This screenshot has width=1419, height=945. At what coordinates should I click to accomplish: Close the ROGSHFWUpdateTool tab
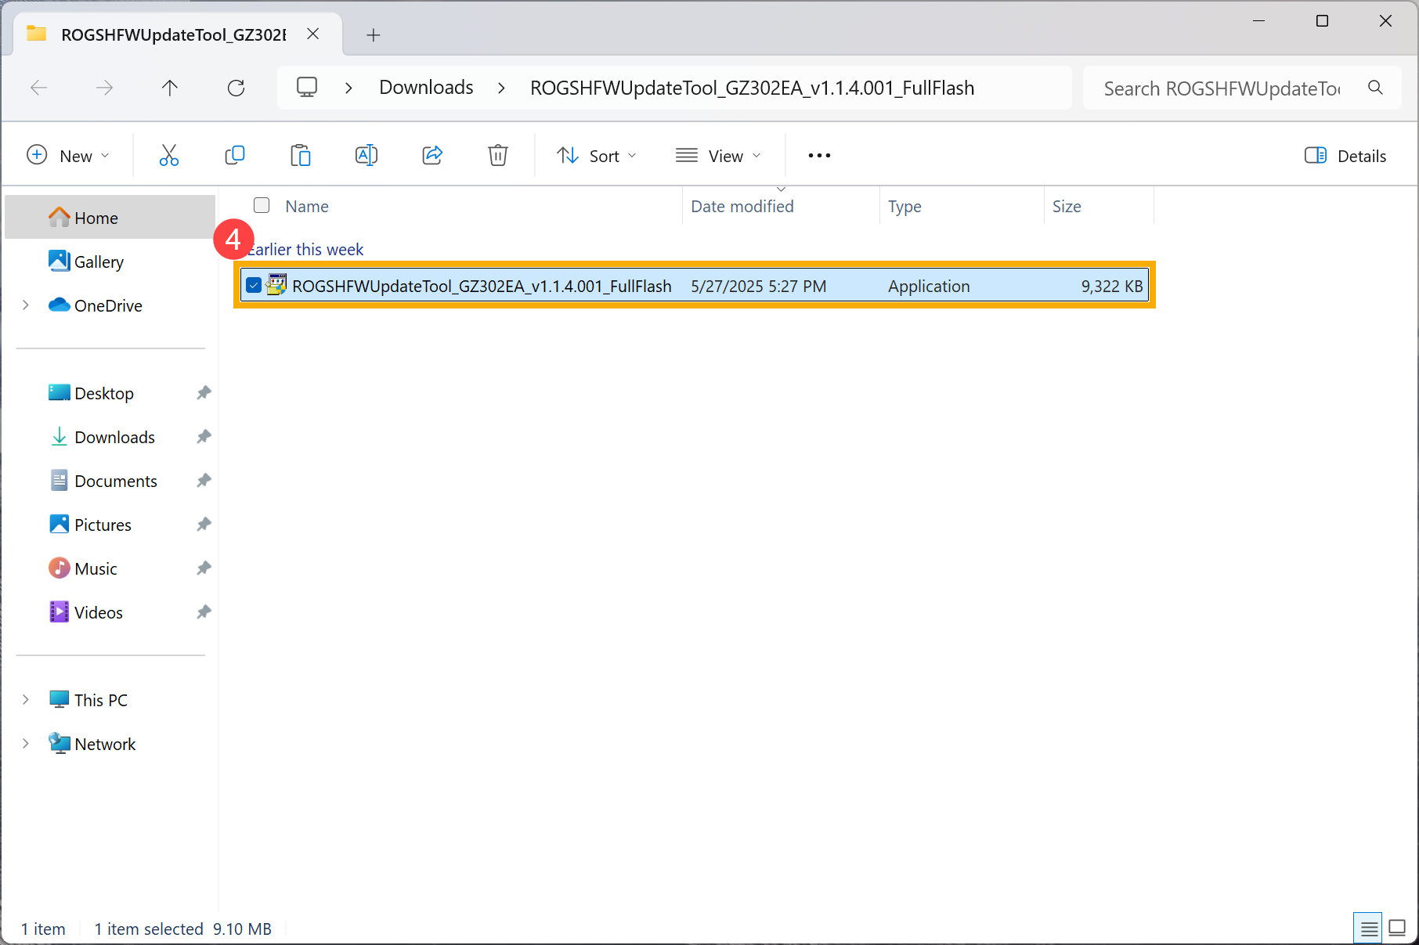tap(313, 34)
